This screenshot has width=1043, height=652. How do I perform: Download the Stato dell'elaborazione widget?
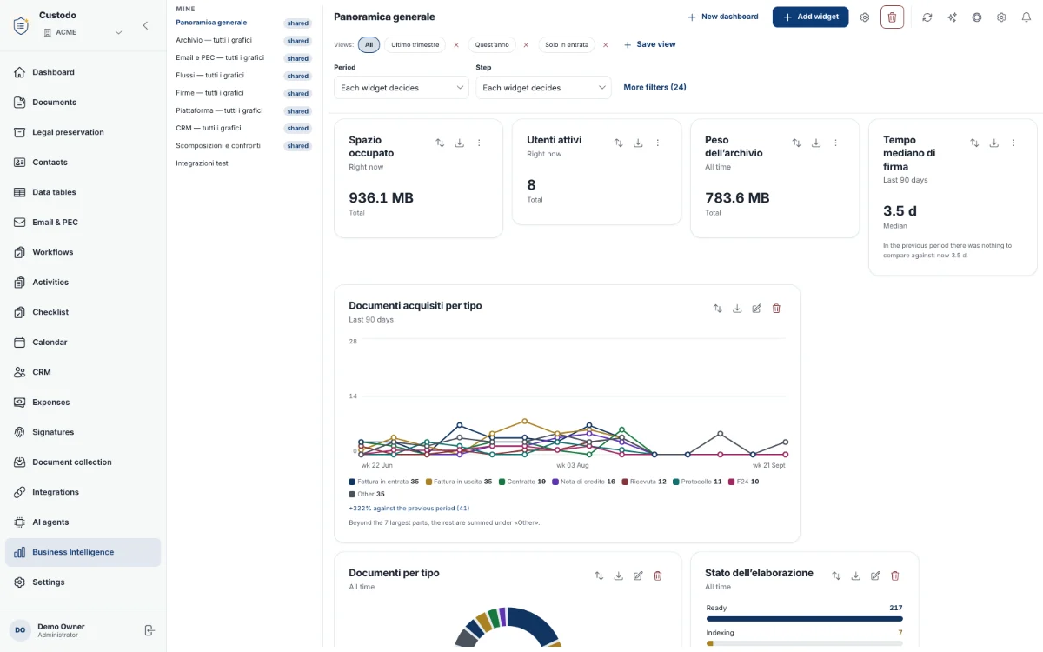[855, 575]
